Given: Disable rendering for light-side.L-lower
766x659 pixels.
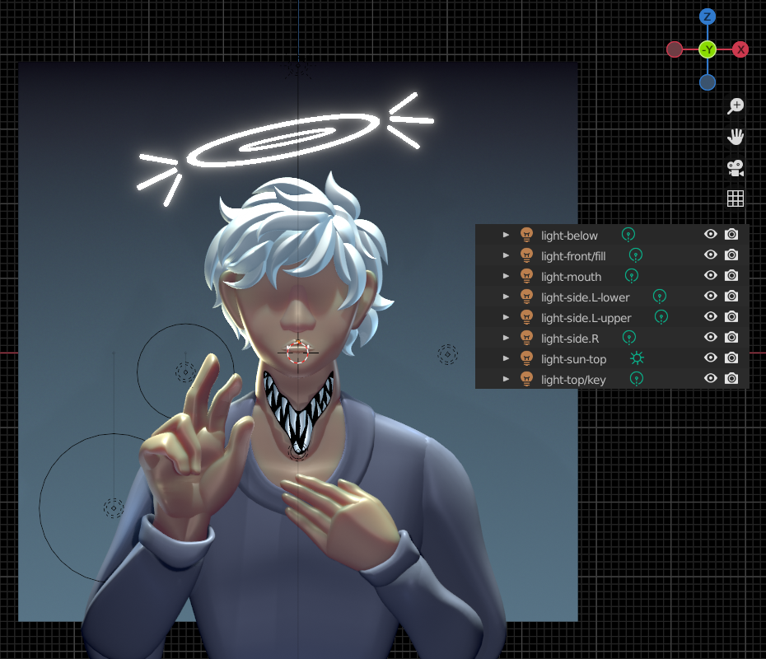Looking at the screenshot, I should pyautogui.click(x=731, y=297).
